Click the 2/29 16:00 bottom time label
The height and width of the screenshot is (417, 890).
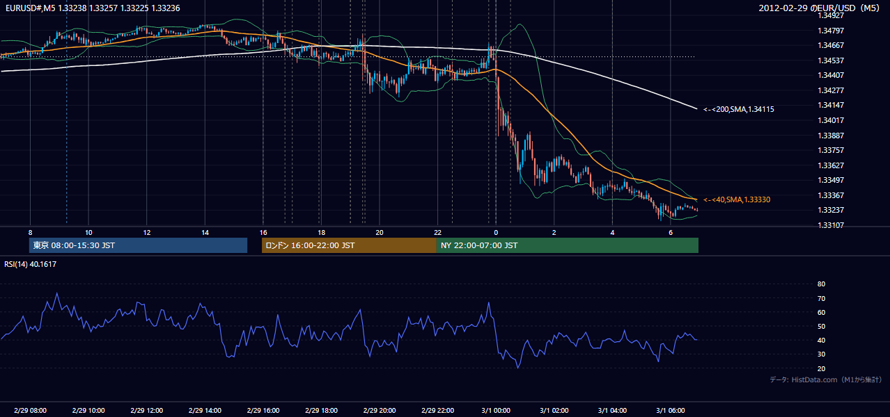pos(263,411)
